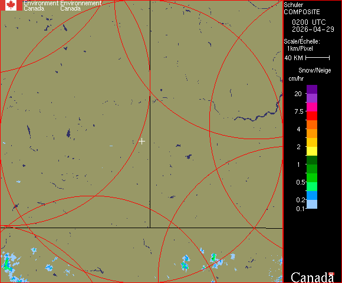Viewport: 342px width, 283px height.
Task: Click the 0200 UTC timestamp
Action: coord(308,22)
